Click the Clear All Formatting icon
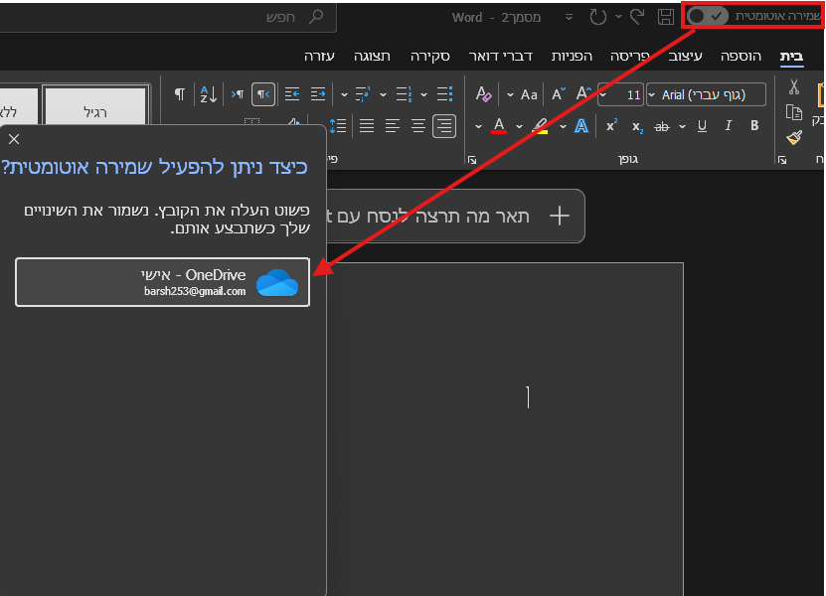The height and width of the screenshot is (596, 826). 483,94
